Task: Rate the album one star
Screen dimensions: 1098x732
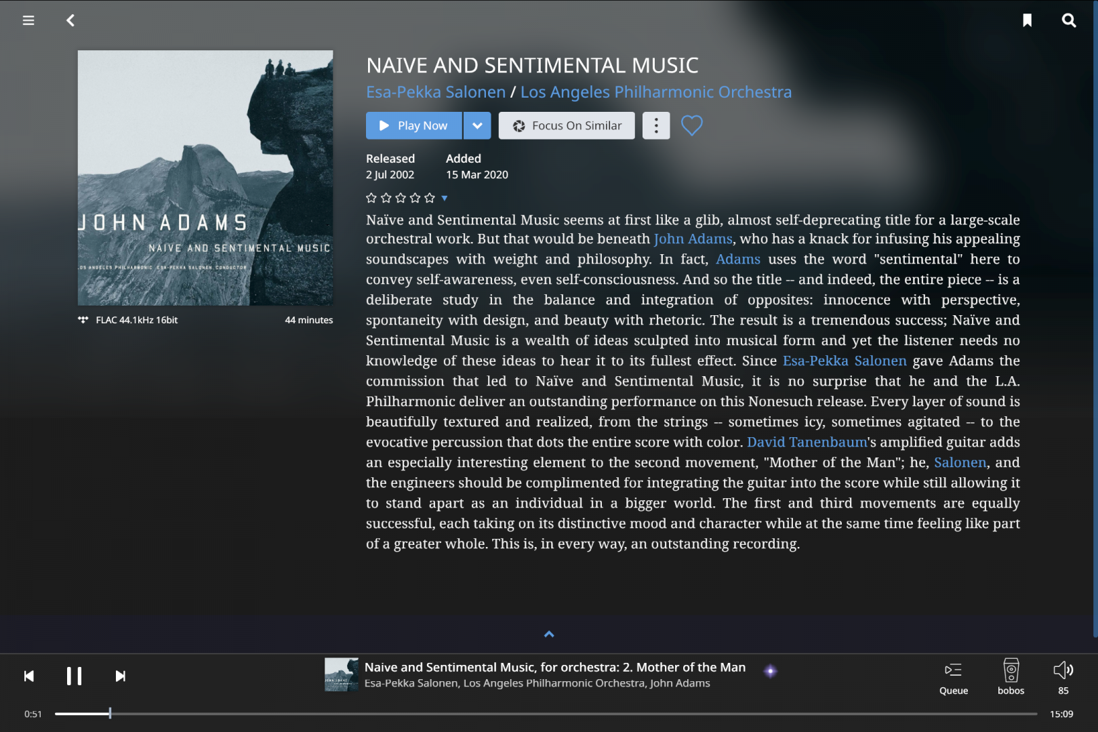Action: pyautogui.click(x=371, y=198)
